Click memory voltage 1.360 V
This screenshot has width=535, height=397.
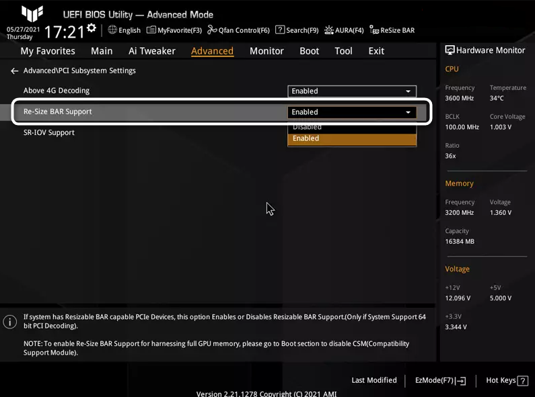tap(501, 213)
